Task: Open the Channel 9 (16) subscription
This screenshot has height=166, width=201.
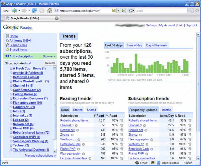Action: pyautogui.click(x=23, y=86)
